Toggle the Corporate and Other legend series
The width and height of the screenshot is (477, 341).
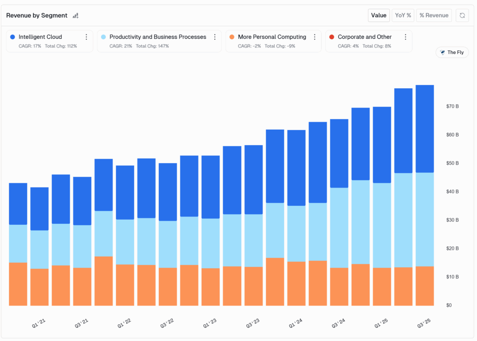[364, 37]
